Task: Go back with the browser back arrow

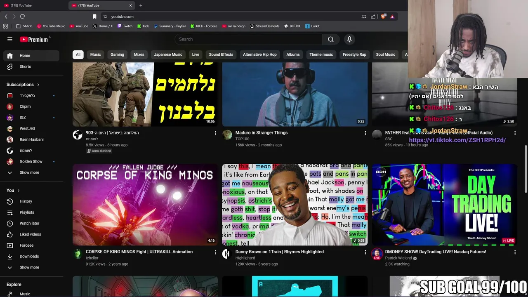Action: 6,16
